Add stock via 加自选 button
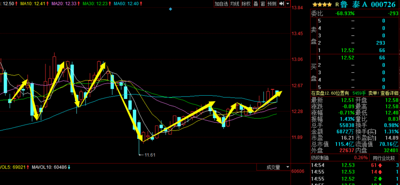400x185 pixels. point(221,4)
